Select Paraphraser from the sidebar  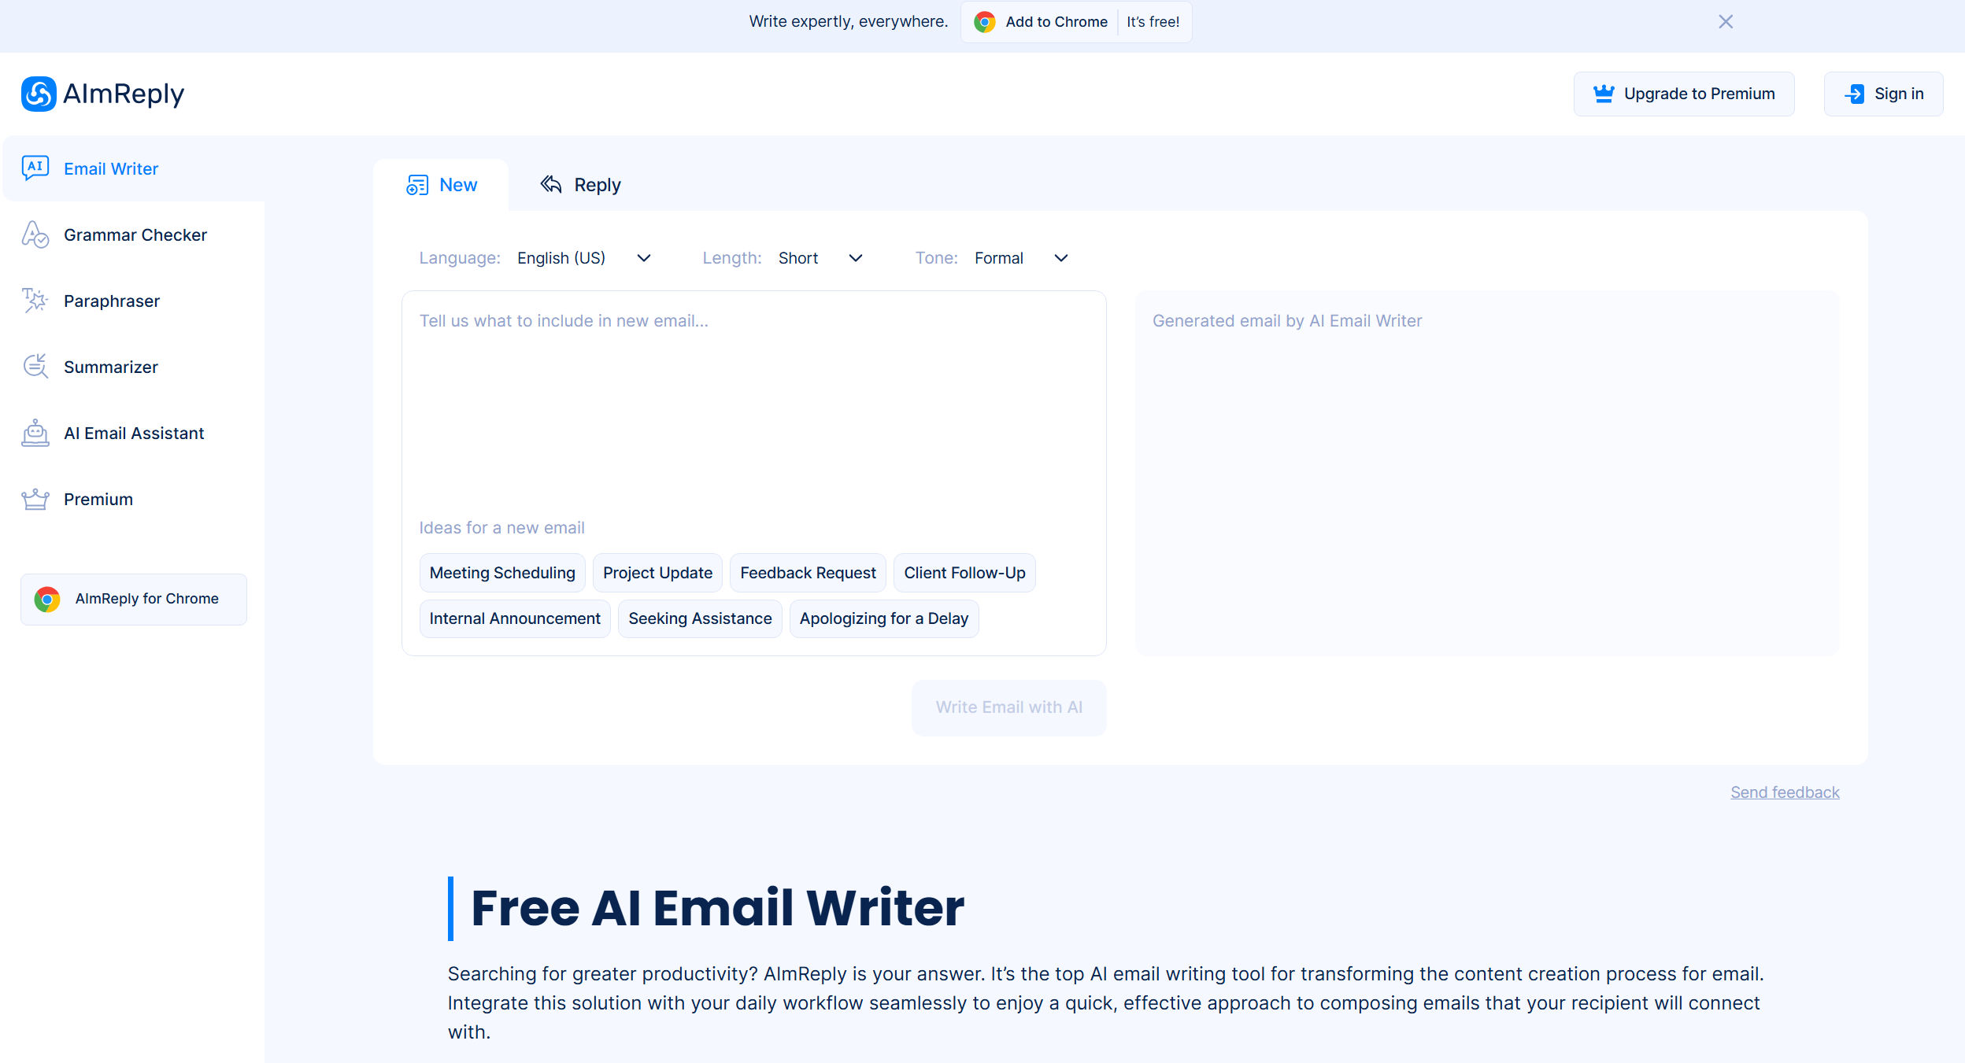[x=134, y=301]
